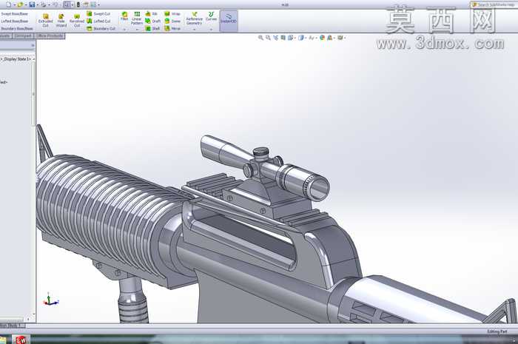The image size is (518, 344).
Task: Choose the Boundary Cut feature
Action: pyautogui.click(x=101, y=29)
